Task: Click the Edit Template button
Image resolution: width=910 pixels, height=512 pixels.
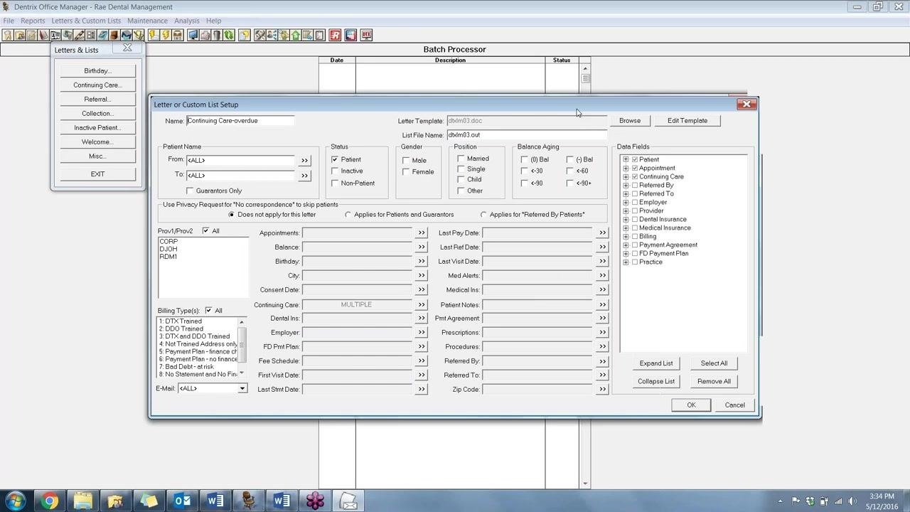Action: point(687,120)
